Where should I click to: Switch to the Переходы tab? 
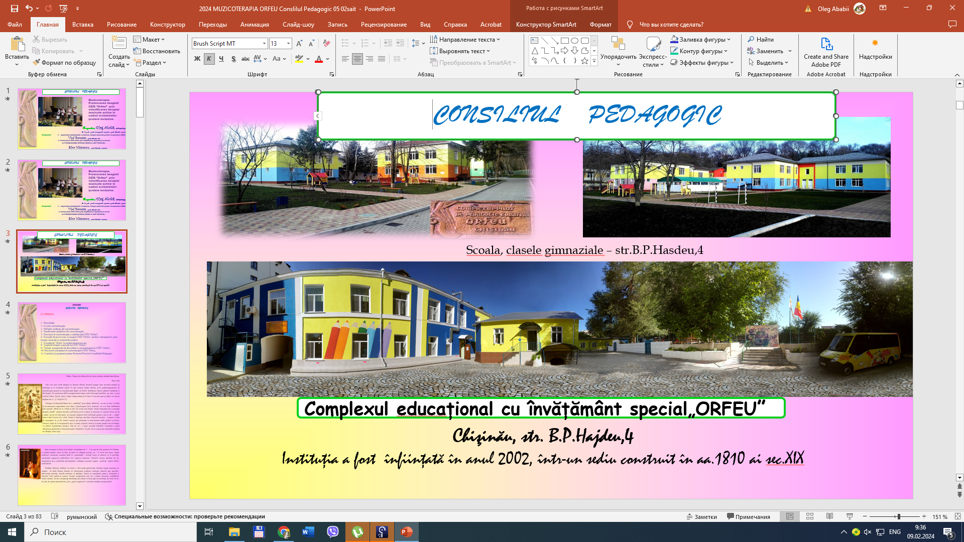(213, 24)
